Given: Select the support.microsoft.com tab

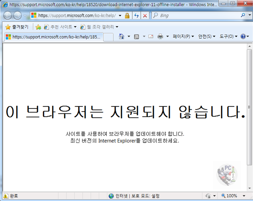Looking at the screenshot, I should coord(54,37).
